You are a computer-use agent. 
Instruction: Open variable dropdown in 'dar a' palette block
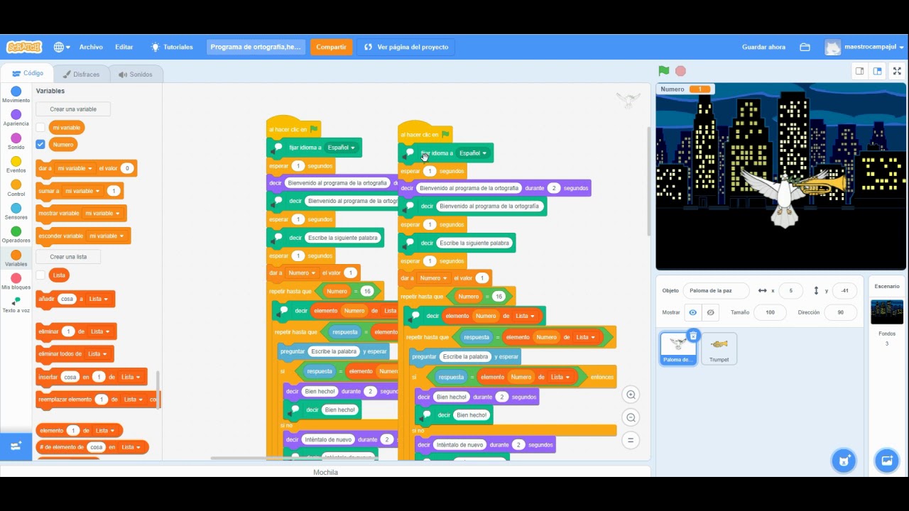point(75,168)
